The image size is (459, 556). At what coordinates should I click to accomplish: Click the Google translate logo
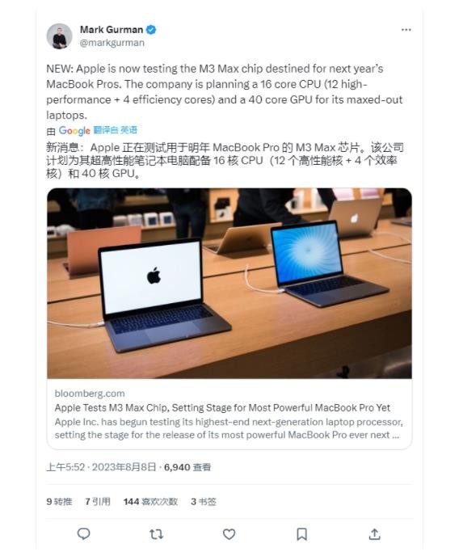tap(74, 131)
